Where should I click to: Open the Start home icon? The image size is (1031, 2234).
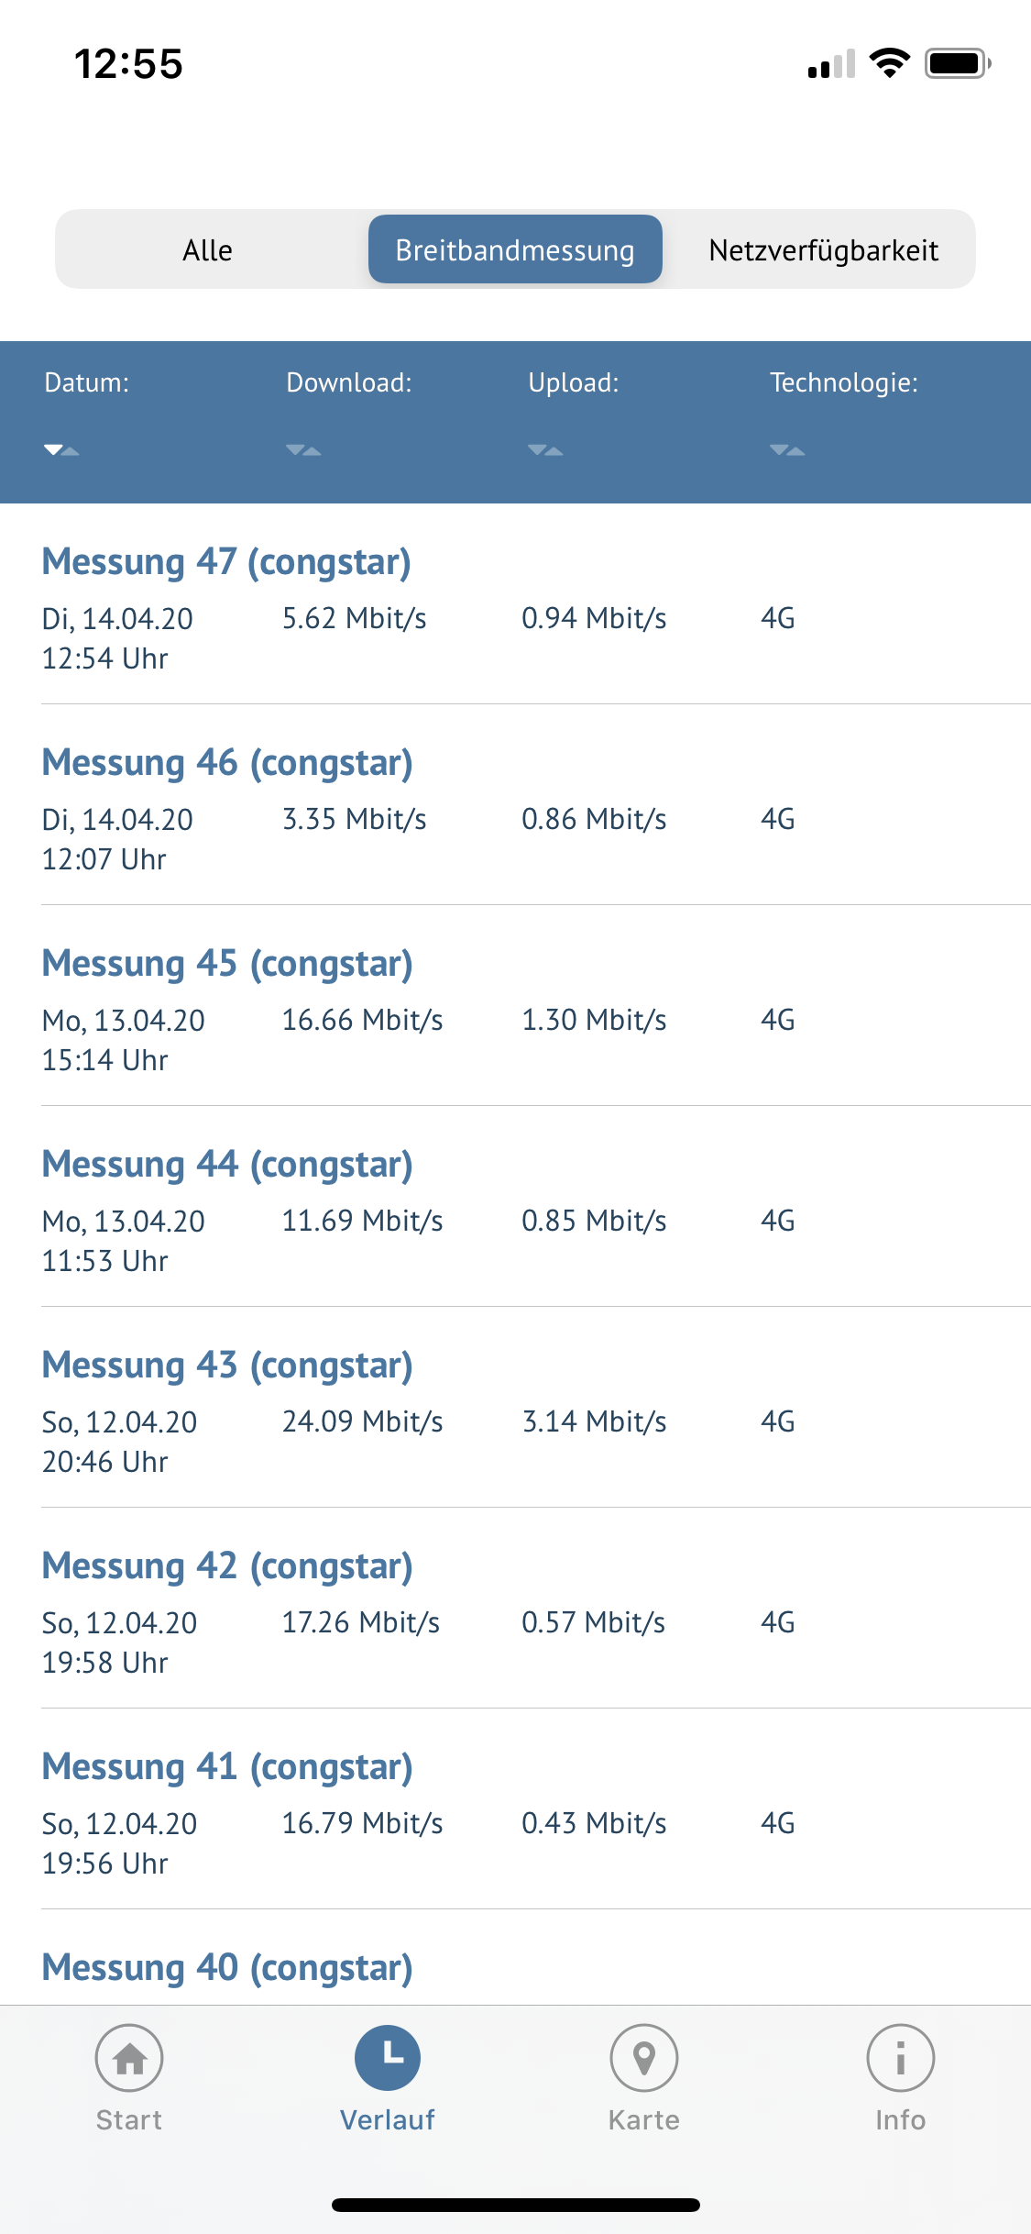point(129,2058)
